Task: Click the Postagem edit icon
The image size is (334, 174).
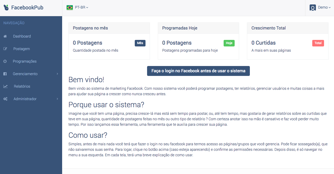Action: (x=5, y=49)
